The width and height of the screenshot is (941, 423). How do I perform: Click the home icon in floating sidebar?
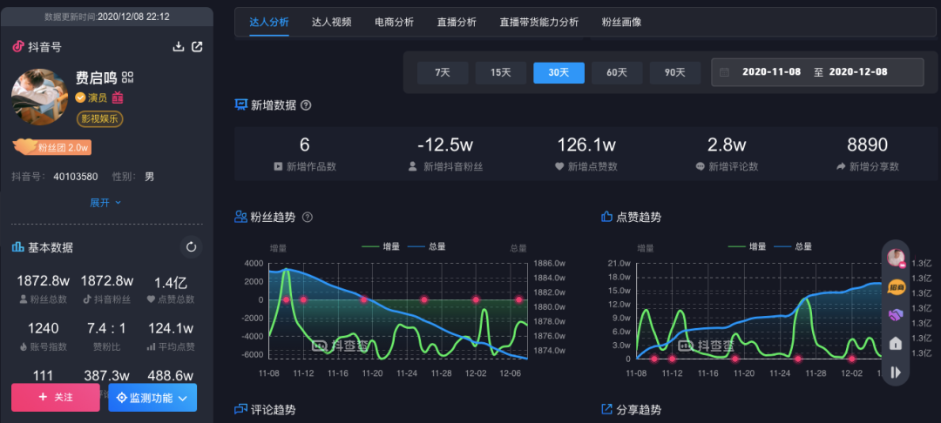896,343
